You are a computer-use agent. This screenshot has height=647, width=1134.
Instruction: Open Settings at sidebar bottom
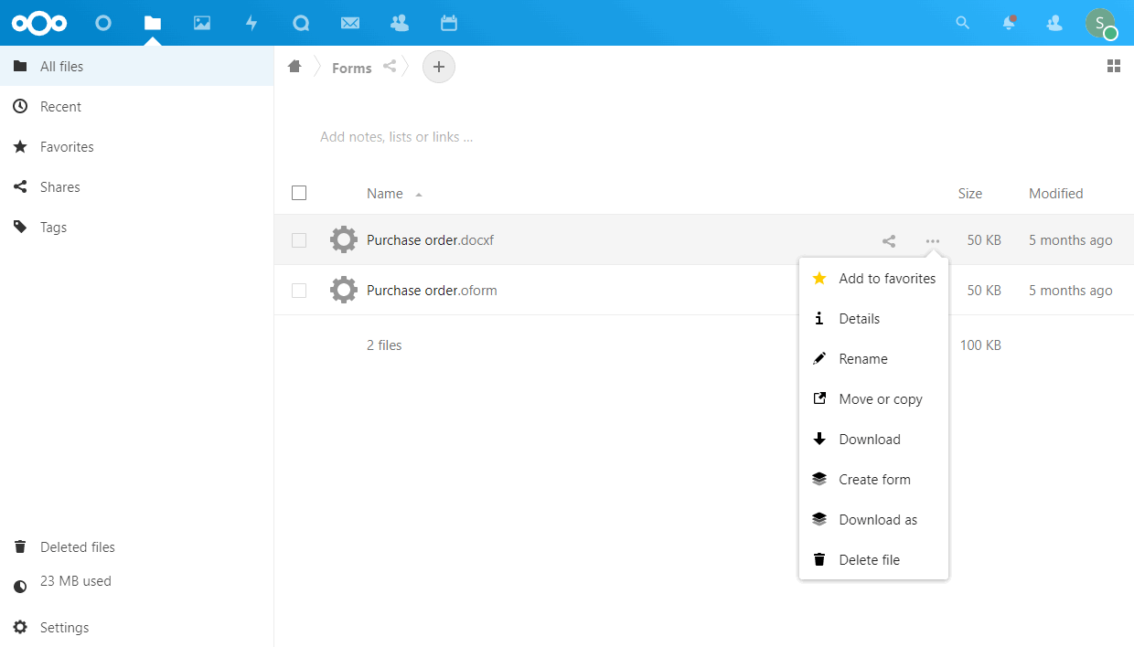(x=64, y=628)
